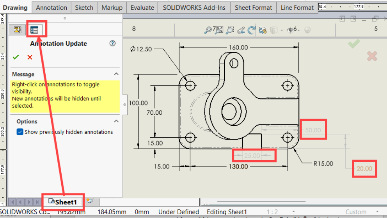Accept annotation update with the green checkmark
Image resolution: width=387 pixels, height=218 pixels.
(x=16, y=57)
